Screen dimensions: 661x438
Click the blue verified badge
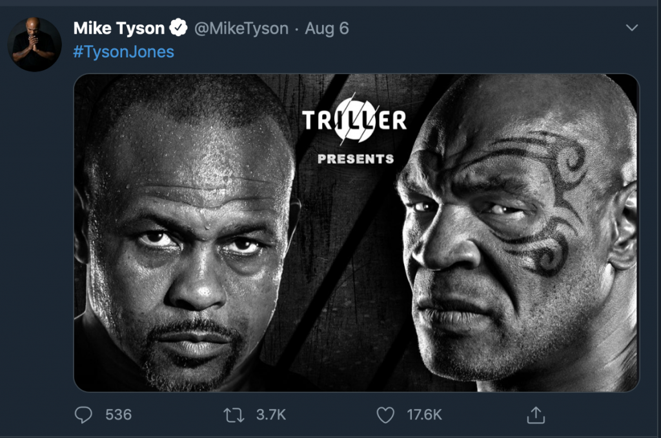(178, 28)
